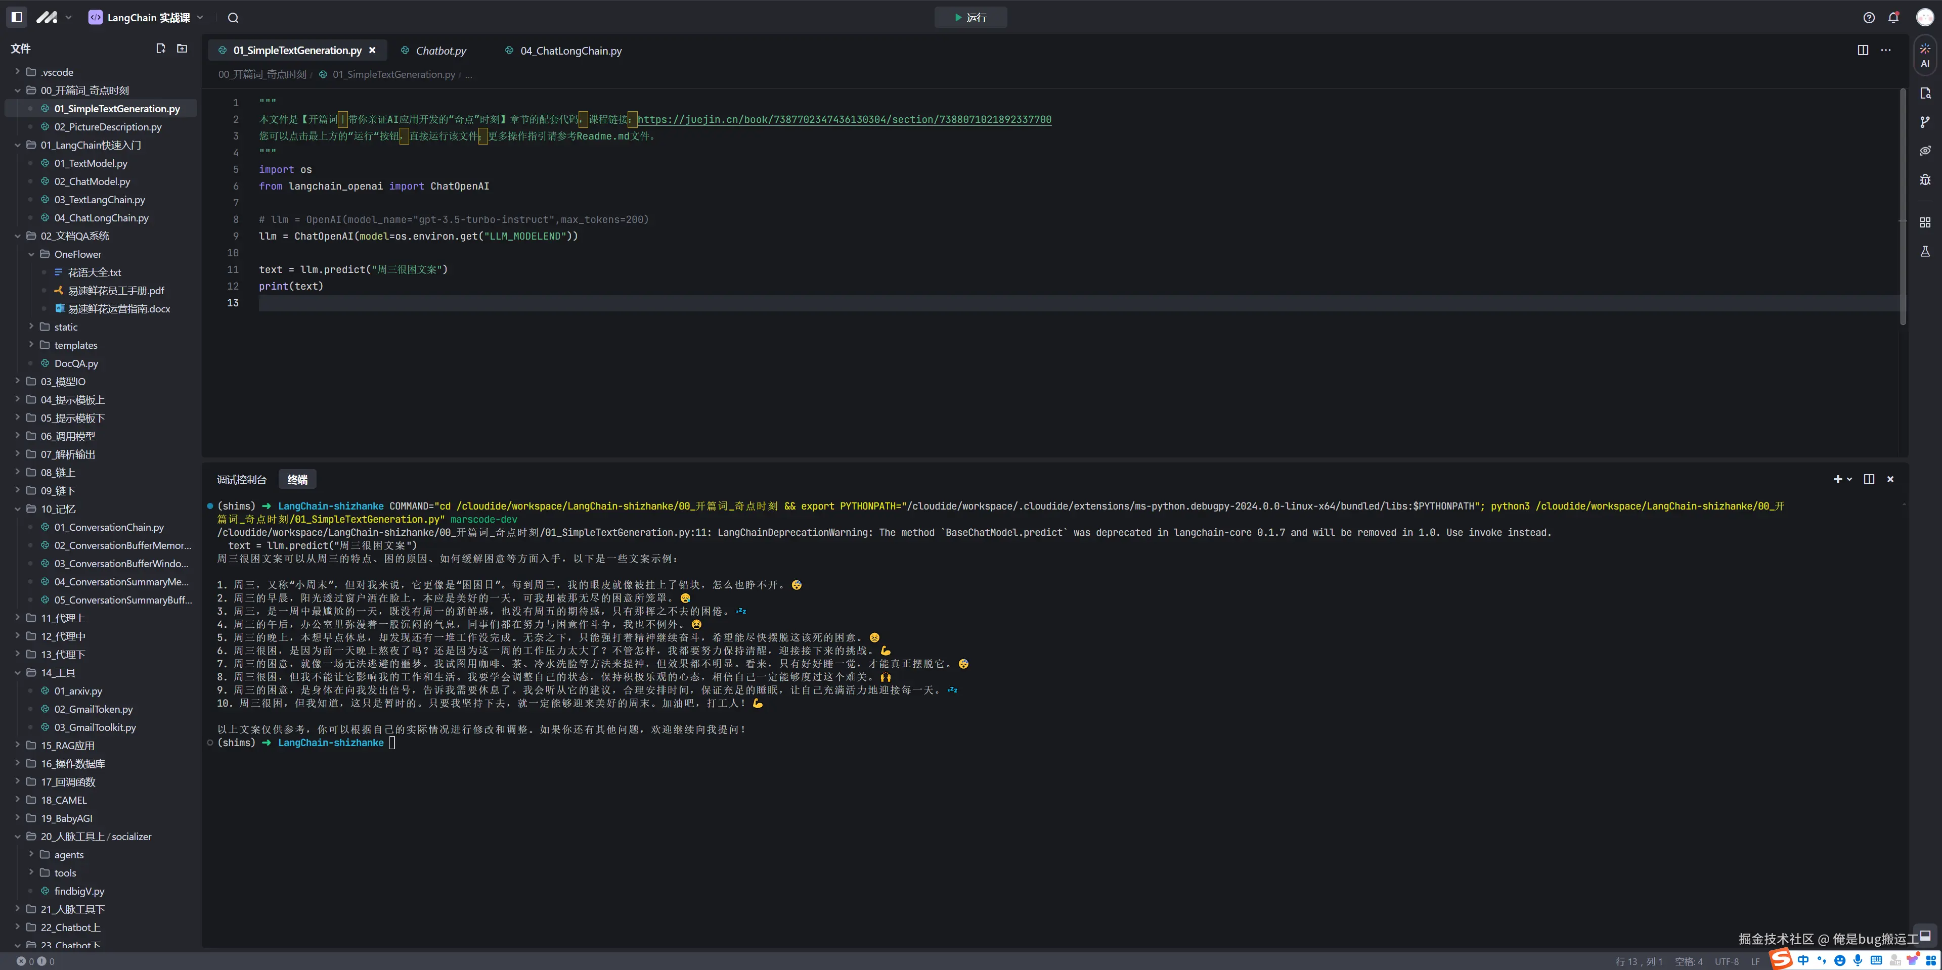1942x970 pixels.
Task: Open the juejin.cn course link in code
Action: click(844, 119)
